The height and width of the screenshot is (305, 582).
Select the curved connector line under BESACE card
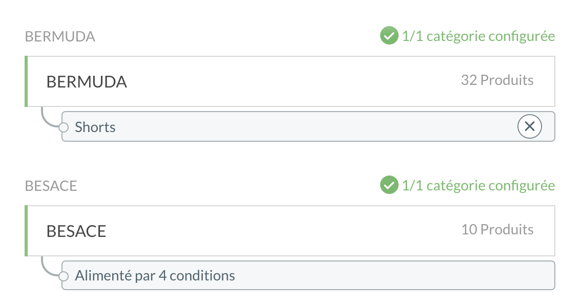coord(49,267)
